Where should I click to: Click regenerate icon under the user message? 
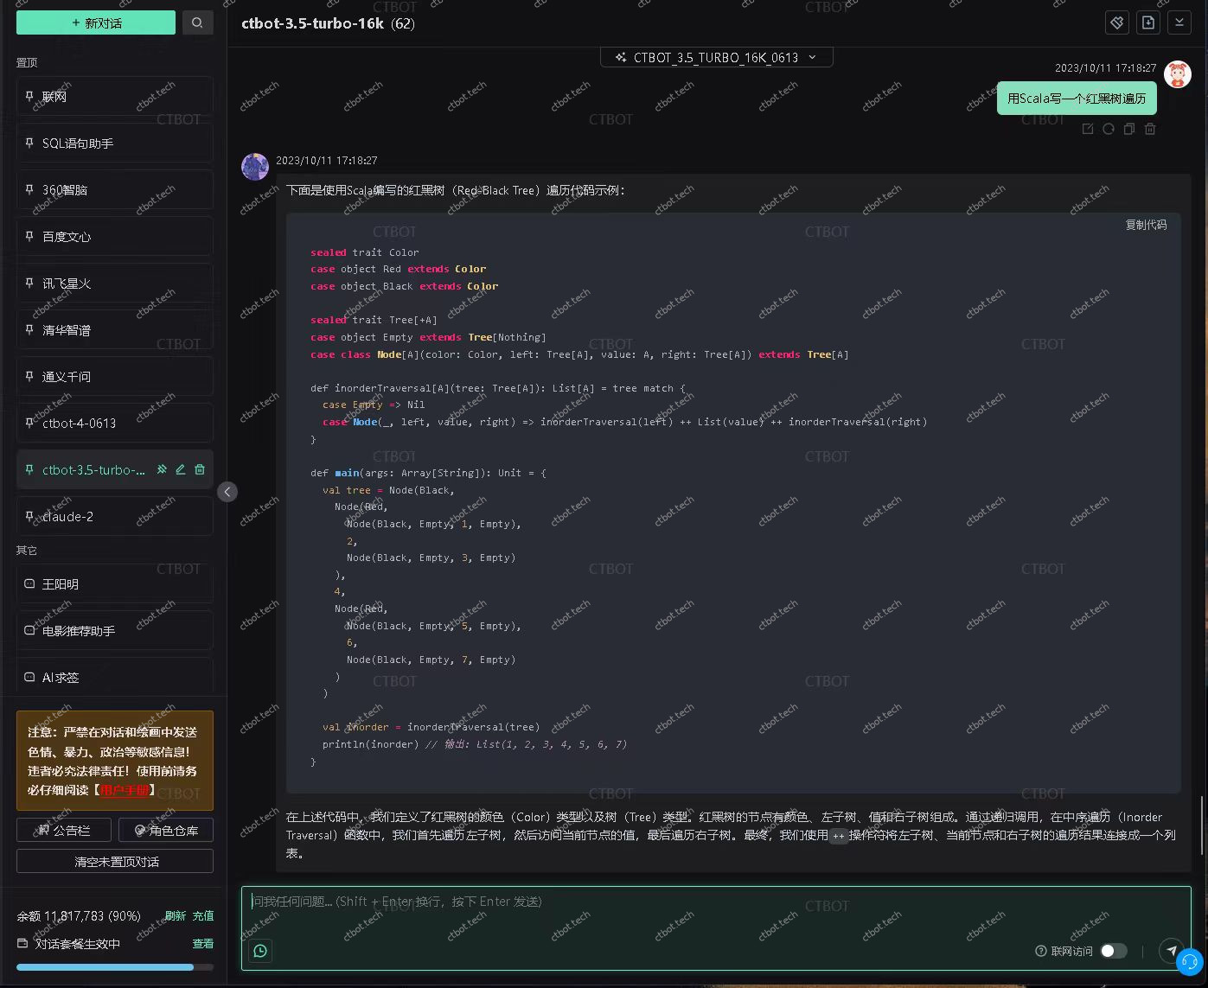1108,129
